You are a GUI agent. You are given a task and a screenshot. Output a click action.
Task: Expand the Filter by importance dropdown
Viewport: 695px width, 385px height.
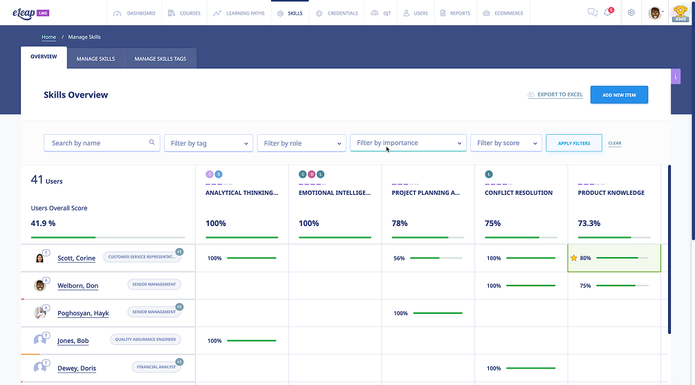pyautogui.click(x=408, y=142)
